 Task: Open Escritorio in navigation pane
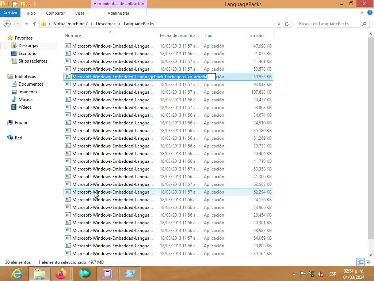(27, 53)
